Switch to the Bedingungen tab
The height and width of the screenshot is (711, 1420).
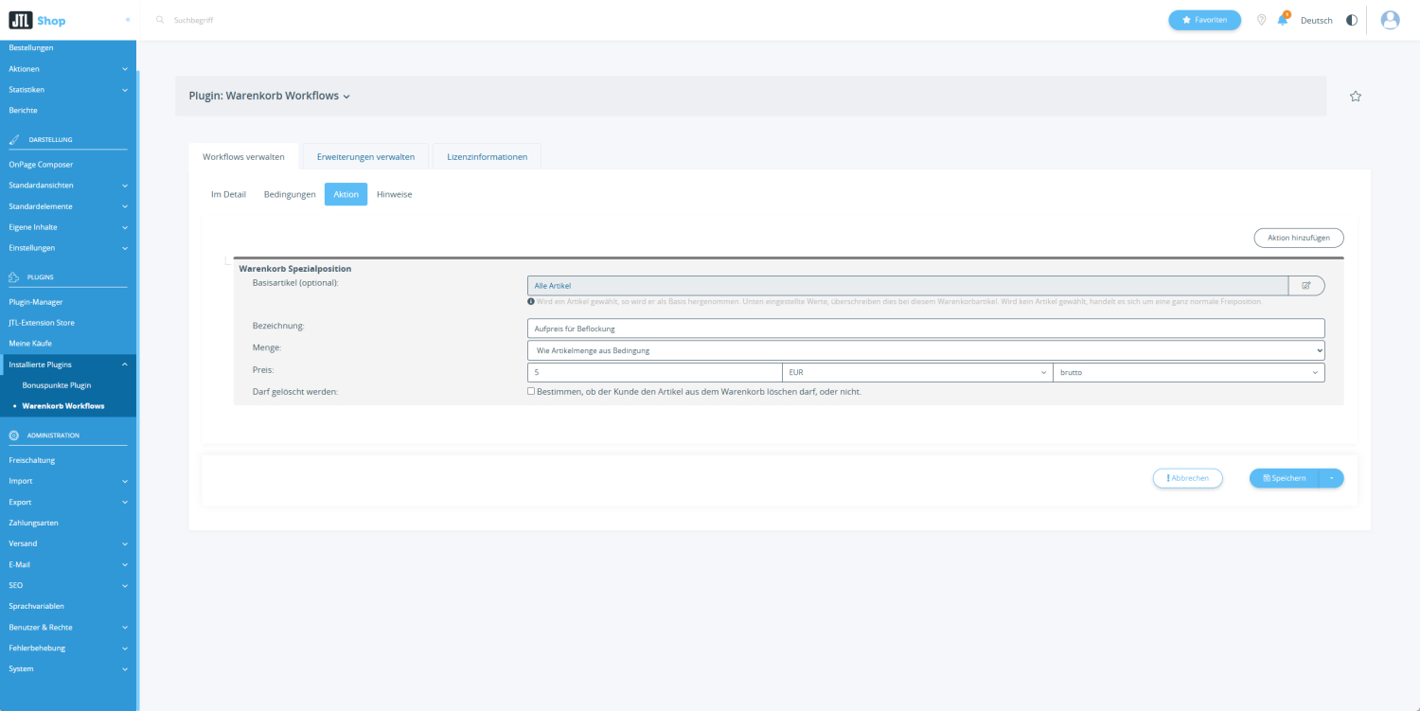pos(290,194)
